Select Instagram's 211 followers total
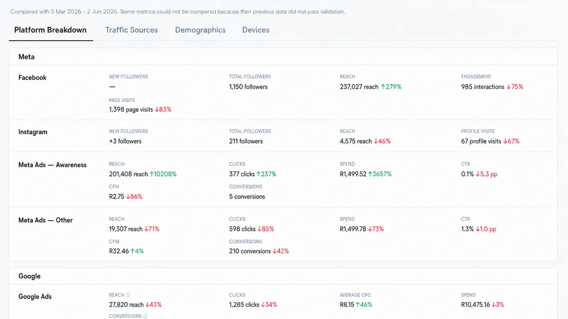 tap(246, 141)
